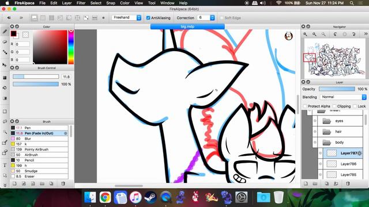Viewport: 369px width, 207px height.
Task: Hide Layer786 using its visibility dot
Action: click(x=321, y=164)
